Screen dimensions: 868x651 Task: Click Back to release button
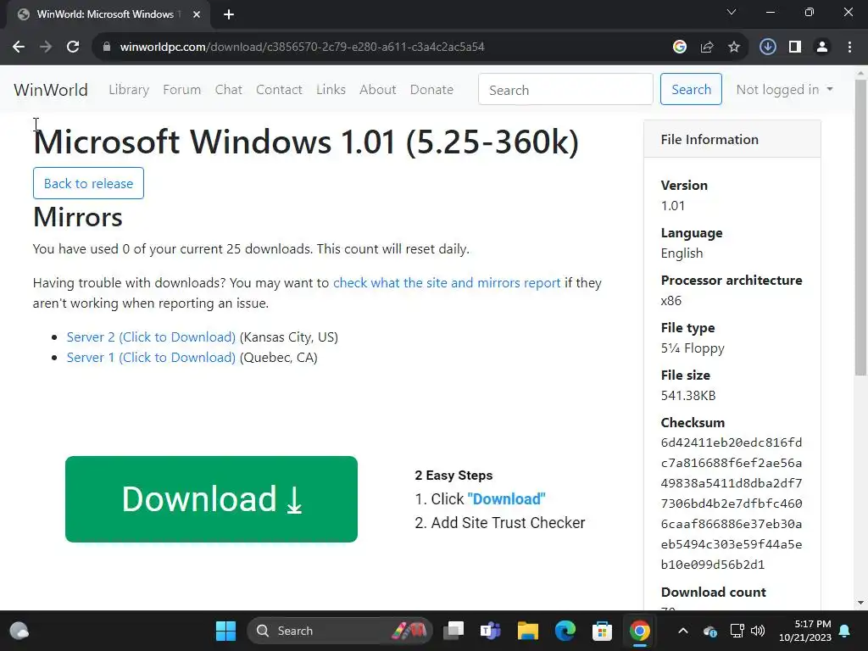point(88,183)
